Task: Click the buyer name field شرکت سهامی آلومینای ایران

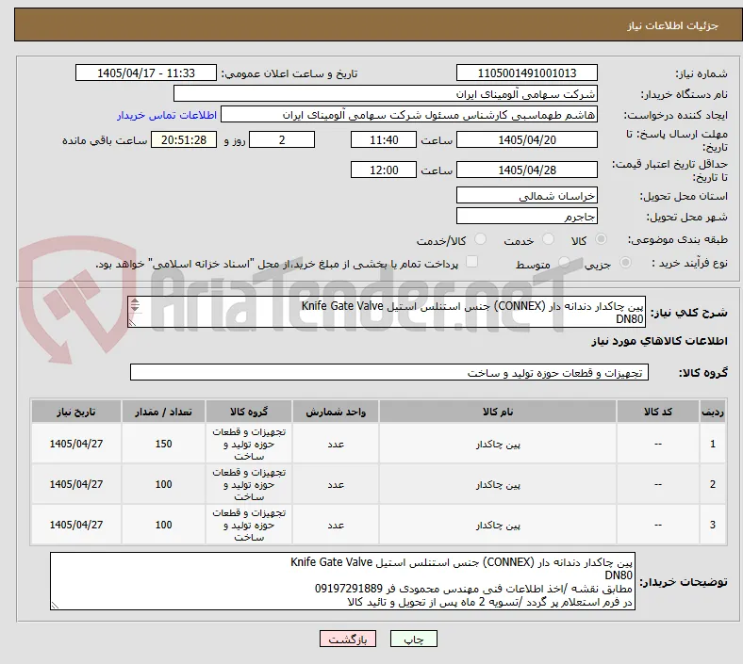Action: 386,93
